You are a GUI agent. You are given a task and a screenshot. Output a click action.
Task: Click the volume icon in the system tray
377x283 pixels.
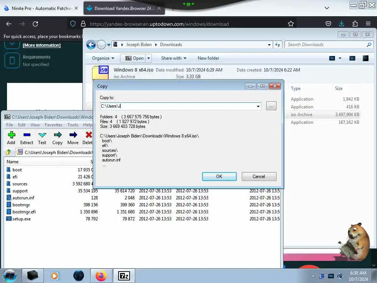point(340,276)
